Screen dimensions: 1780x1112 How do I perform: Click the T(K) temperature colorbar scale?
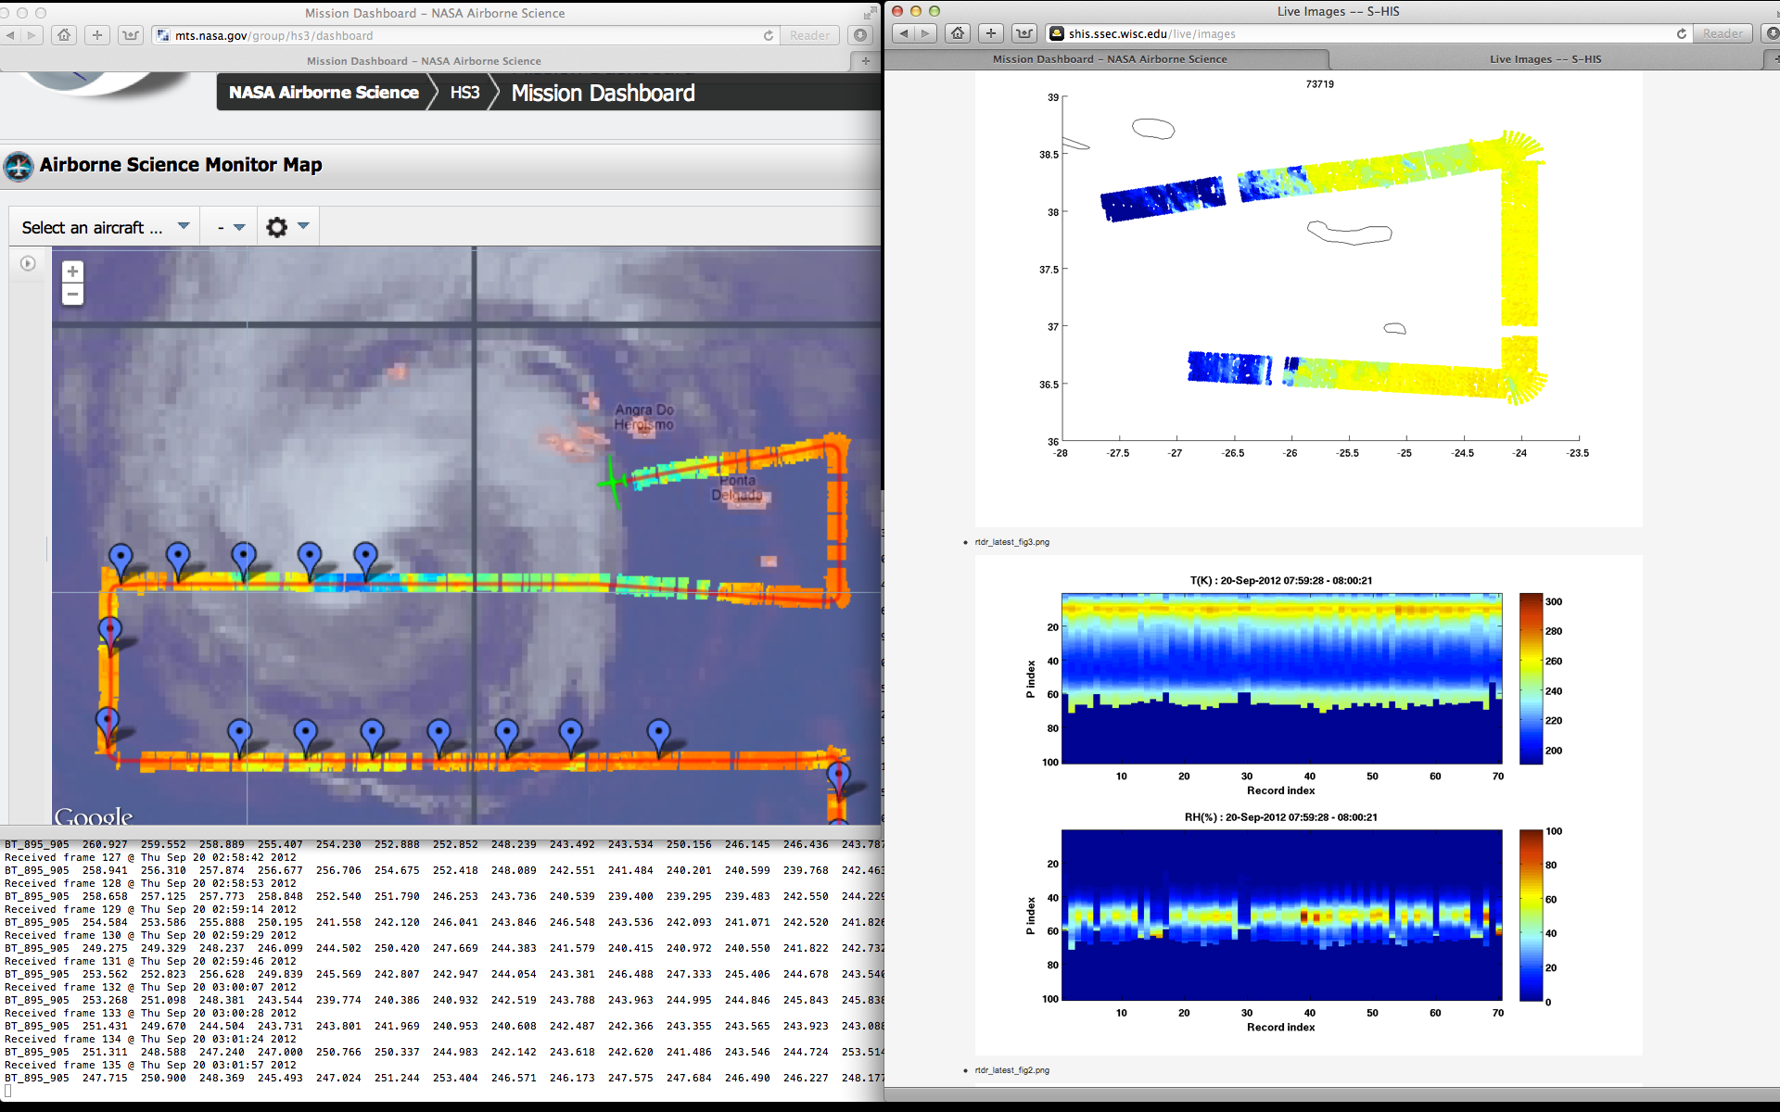pos(1530,678)
